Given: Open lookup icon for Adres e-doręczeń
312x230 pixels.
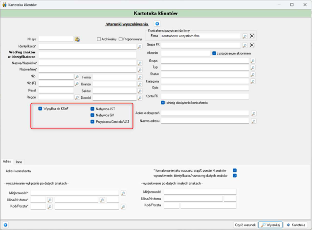Looking at the screenshot, I should (x=253, y=114).
